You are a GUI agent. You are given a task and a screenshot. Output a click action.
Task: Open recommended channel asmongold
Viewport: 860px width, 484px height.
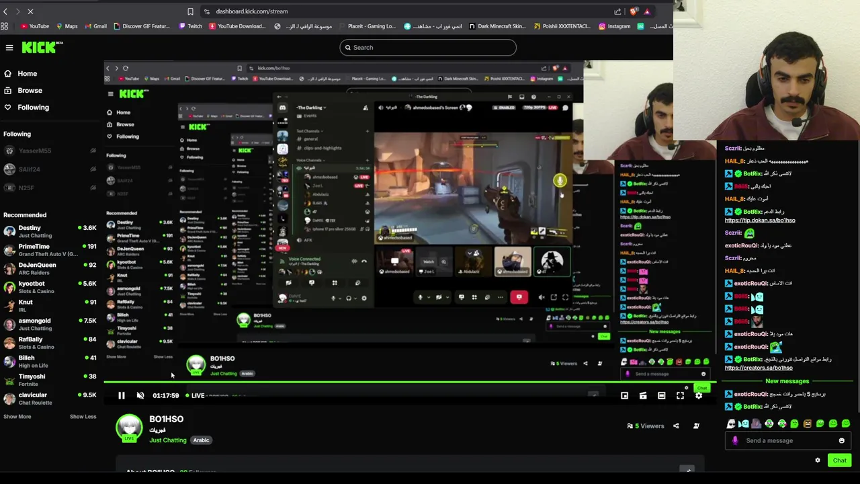pos(50,324)
